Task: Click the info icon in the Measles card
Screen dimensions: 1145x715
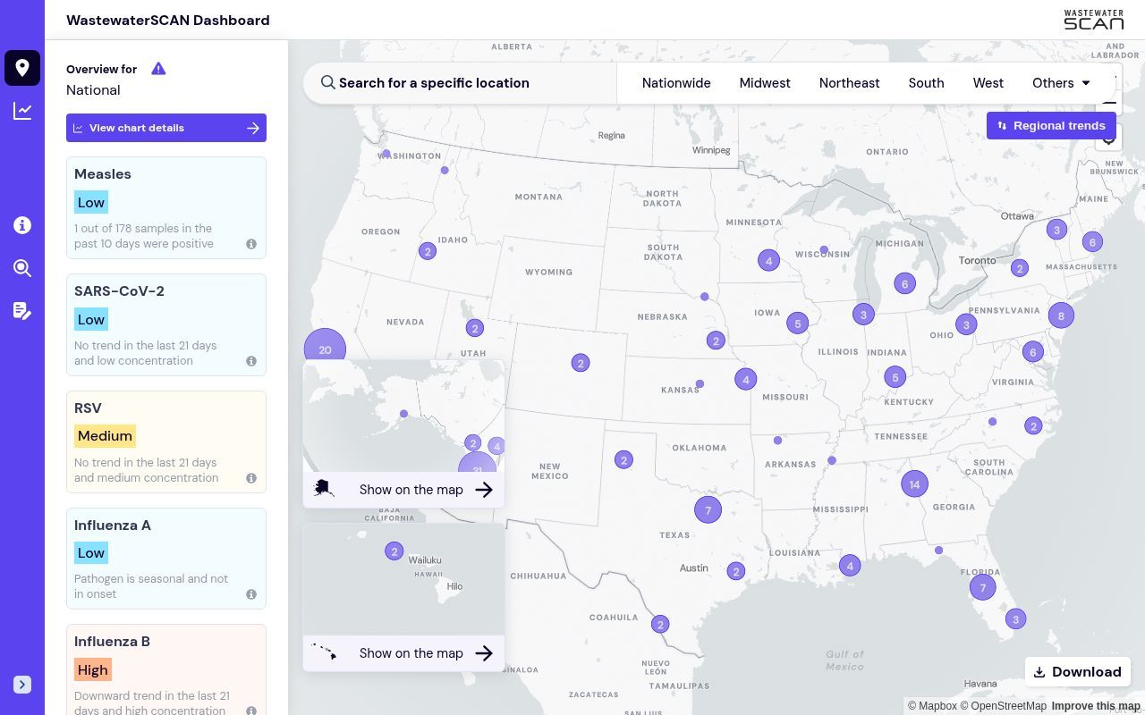Action: pos(251,244)
